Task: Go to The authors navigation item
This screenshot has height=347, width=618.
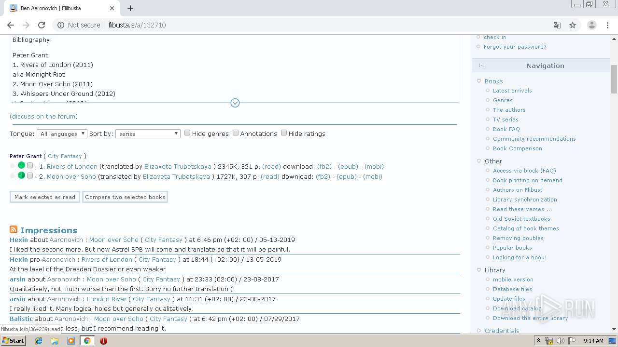Action: (x=509, y=110)
